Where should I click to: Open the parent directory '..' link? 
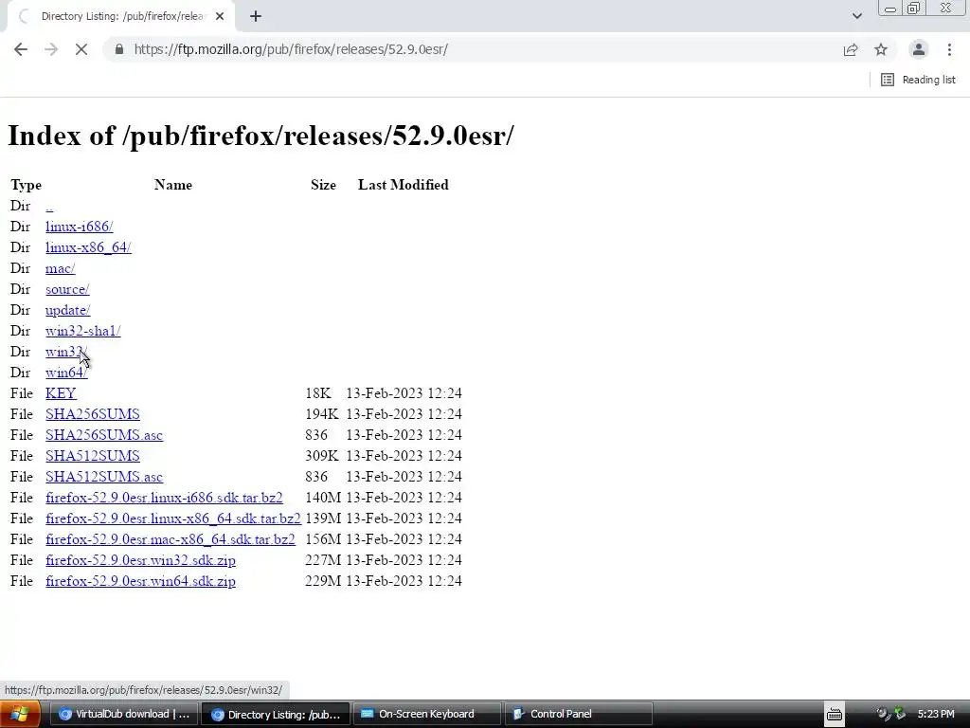tap(49, 206)
